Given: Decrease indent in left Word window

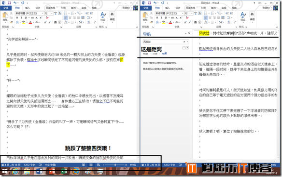Looking at the screenshot, I should [x=87, y=13].
